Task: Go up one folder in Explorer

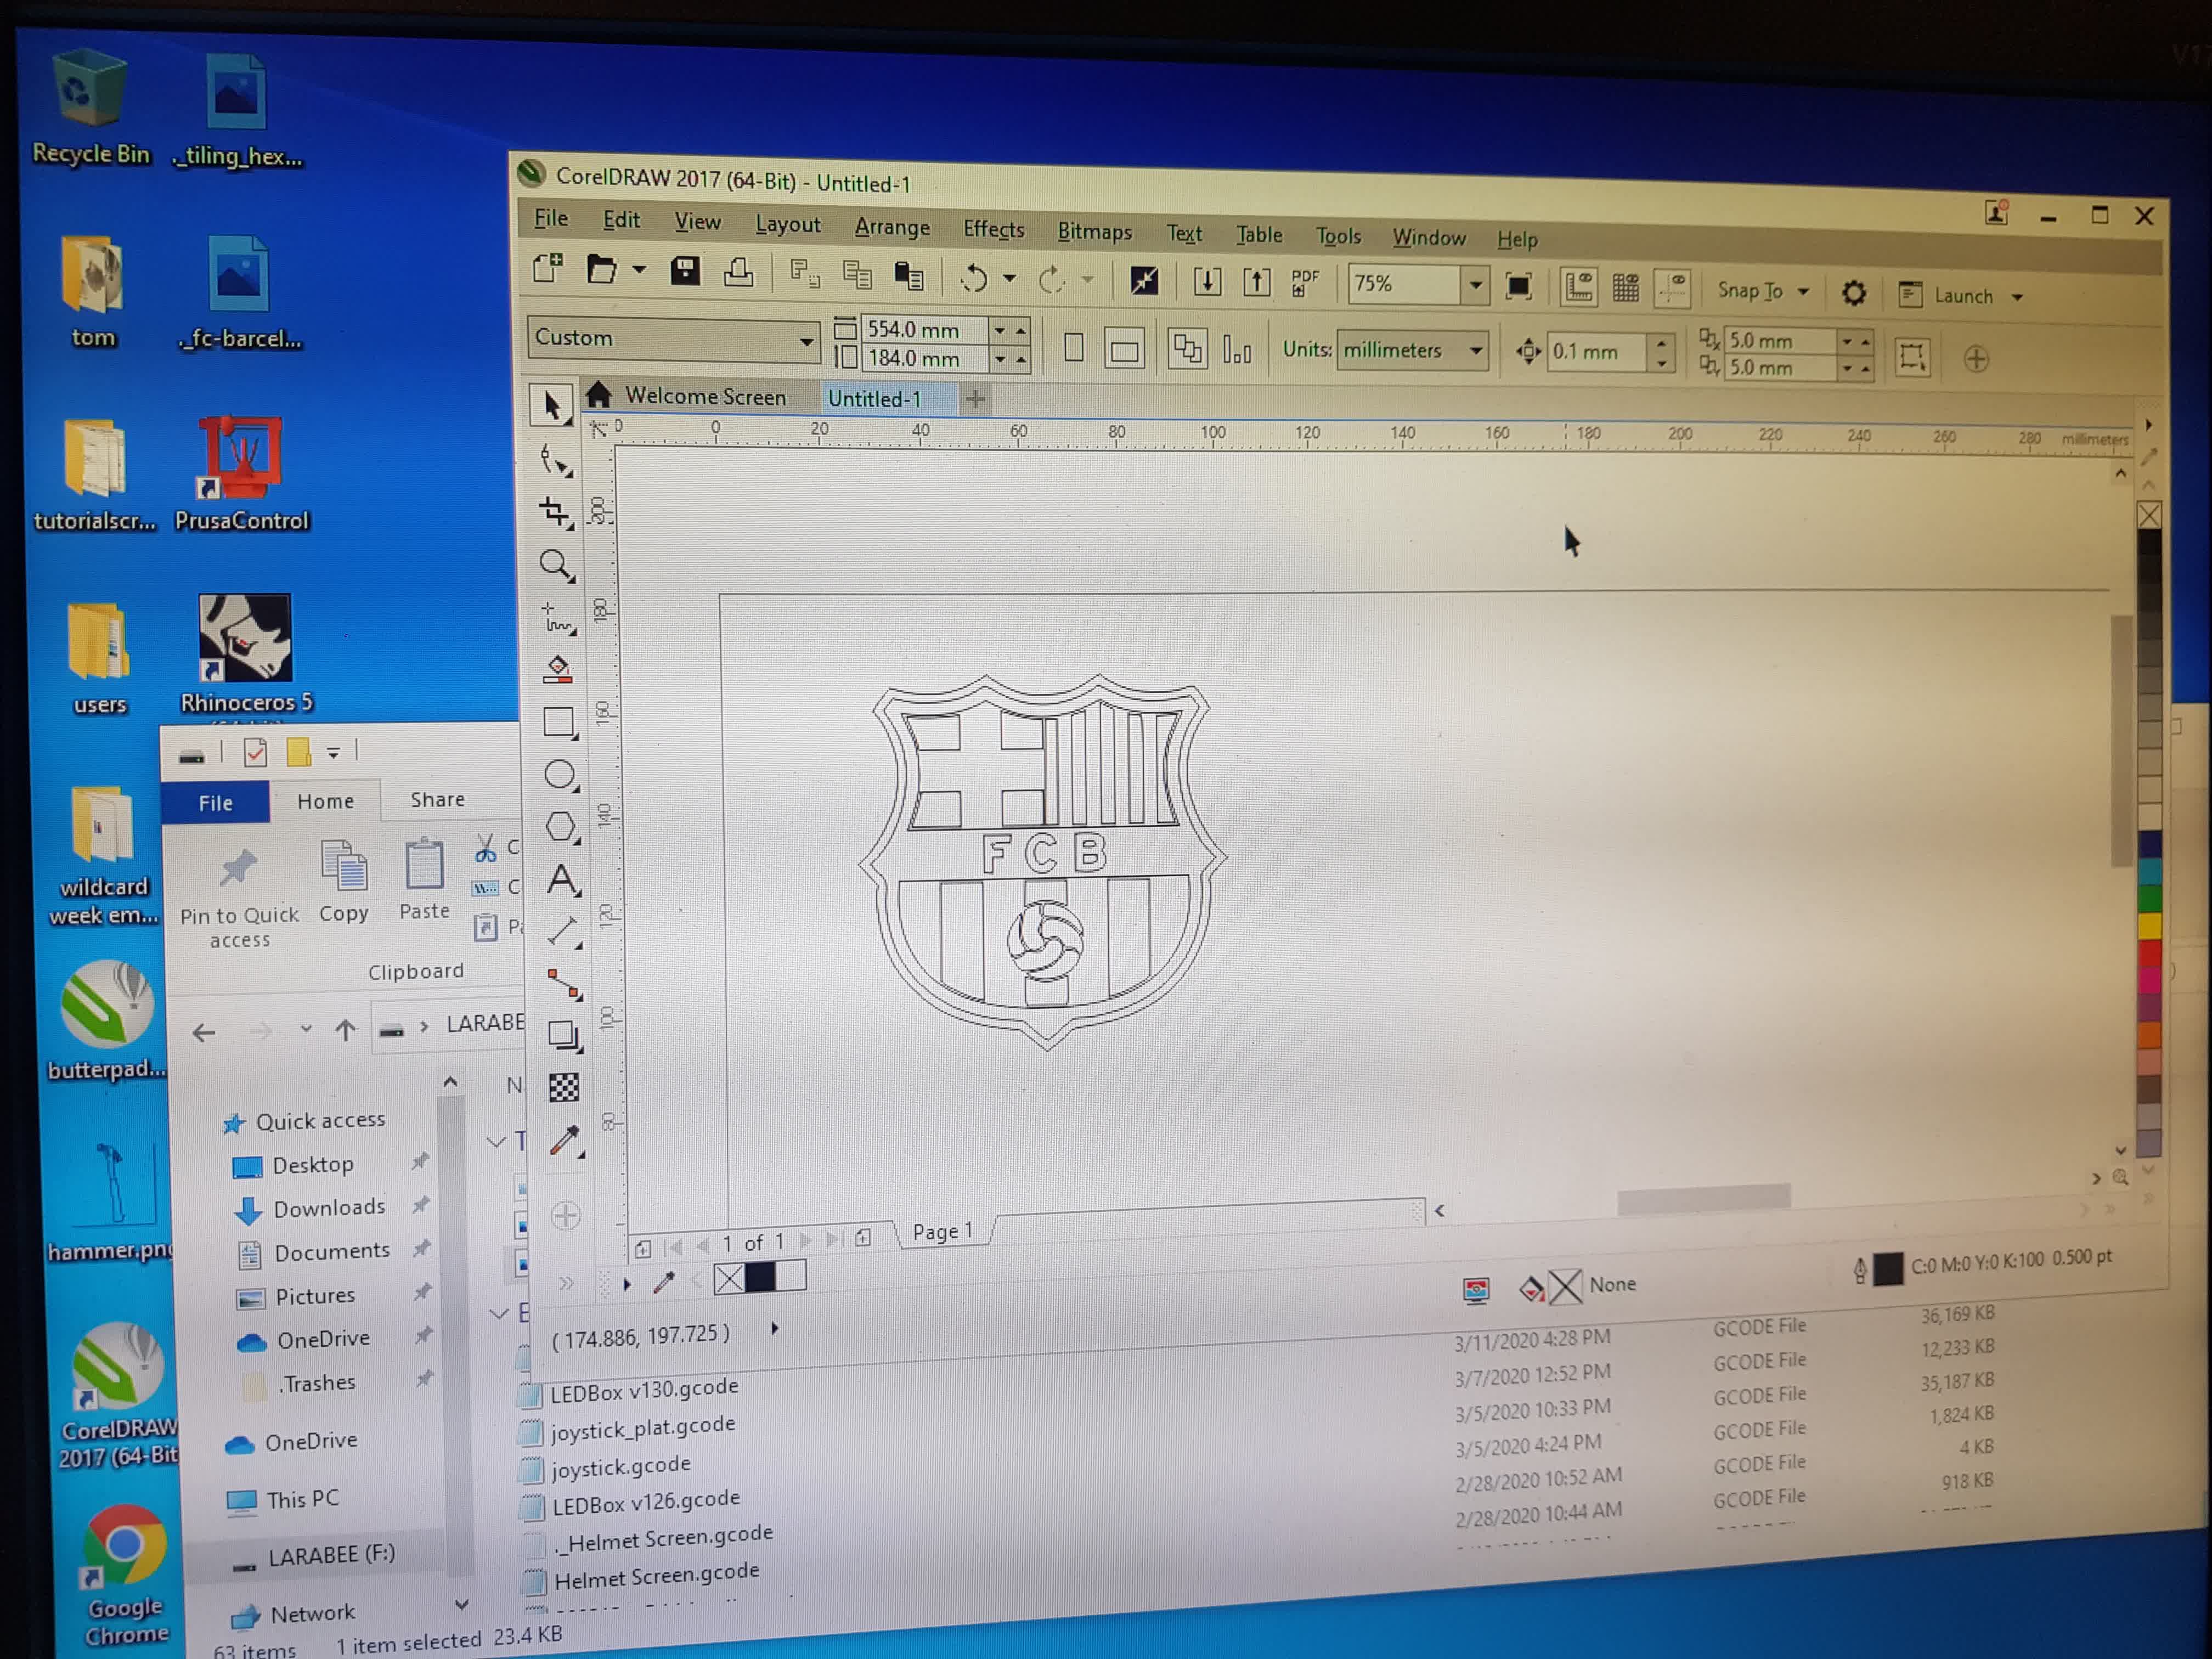Action: (345, 1030)
